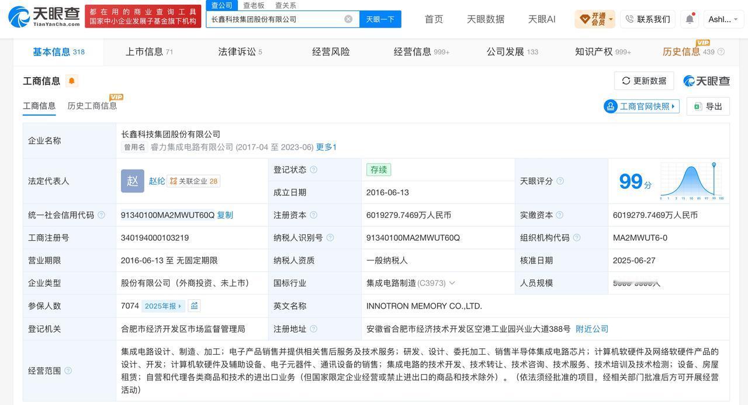Open 工商官网快照 link
Viewport: 748px width, 405px height.
(642, 106)
